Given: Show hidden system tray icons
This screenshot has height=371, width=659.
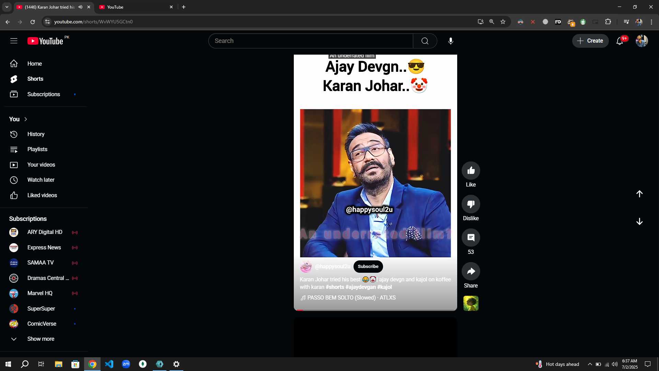Looking at the screenshot, I should pos(590,364).
